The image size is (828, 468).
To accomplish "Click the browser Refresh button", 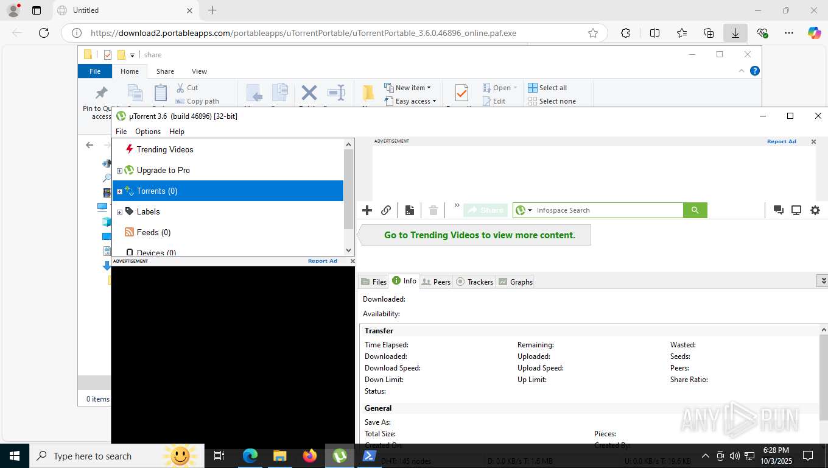I will pyautogui.click(x=44, y=33).
